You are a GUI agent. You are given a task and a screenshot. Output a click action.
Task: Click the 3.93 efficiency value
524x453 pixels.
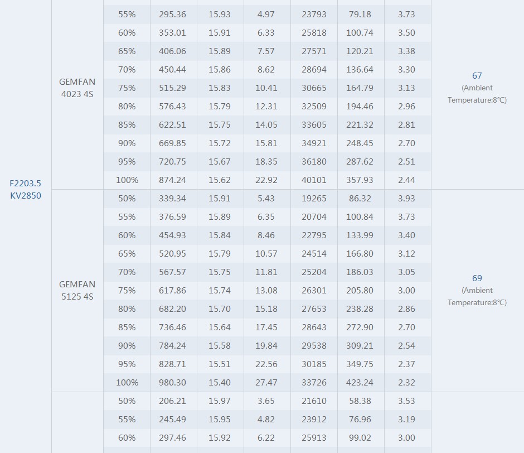point(406,199)
